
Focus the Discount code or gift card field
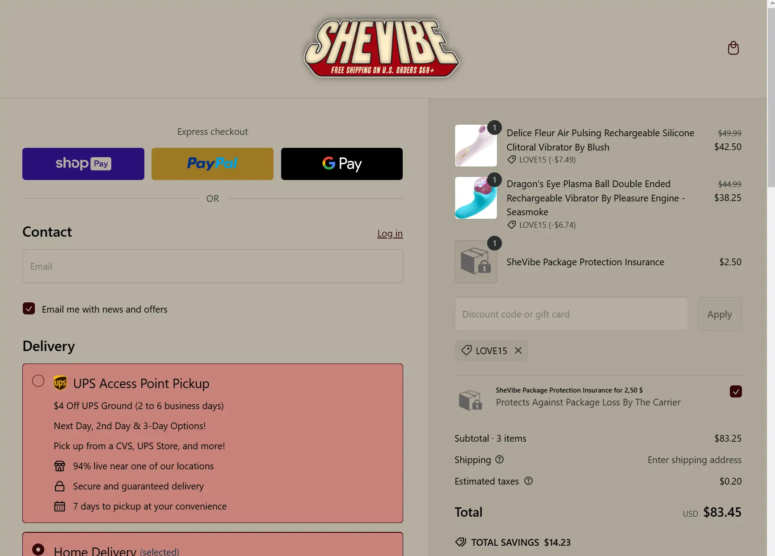(x=571, y=314)
